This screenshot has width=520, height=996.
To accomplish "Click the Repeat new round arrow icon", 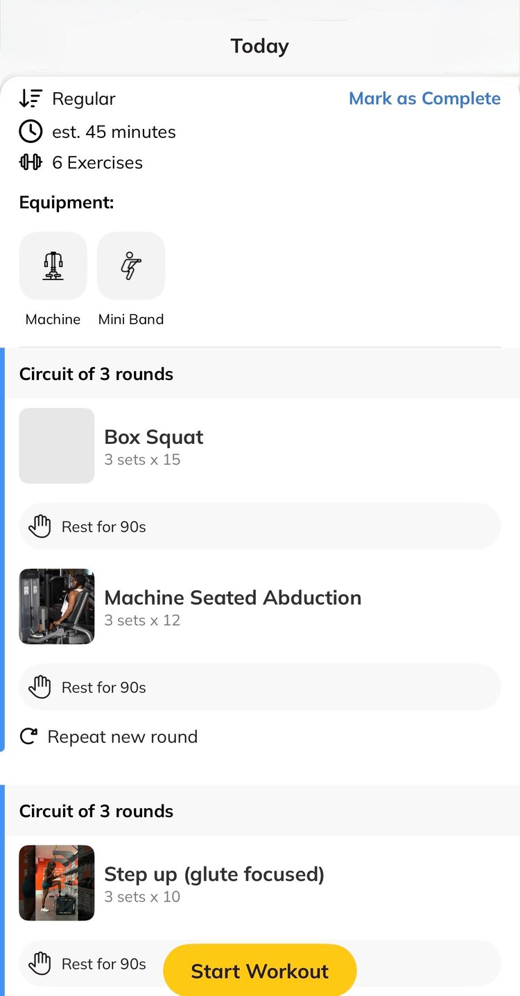I will click(x=28, y=737).
